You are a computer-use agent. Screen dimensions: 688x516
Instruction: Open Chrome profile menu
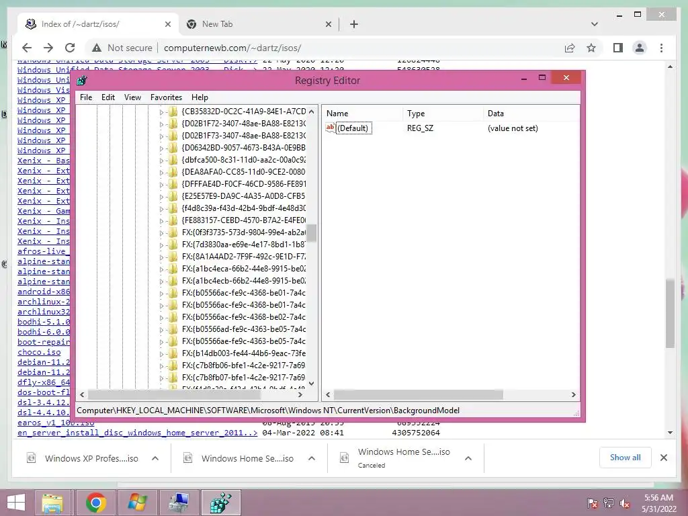tap(640, 48)
